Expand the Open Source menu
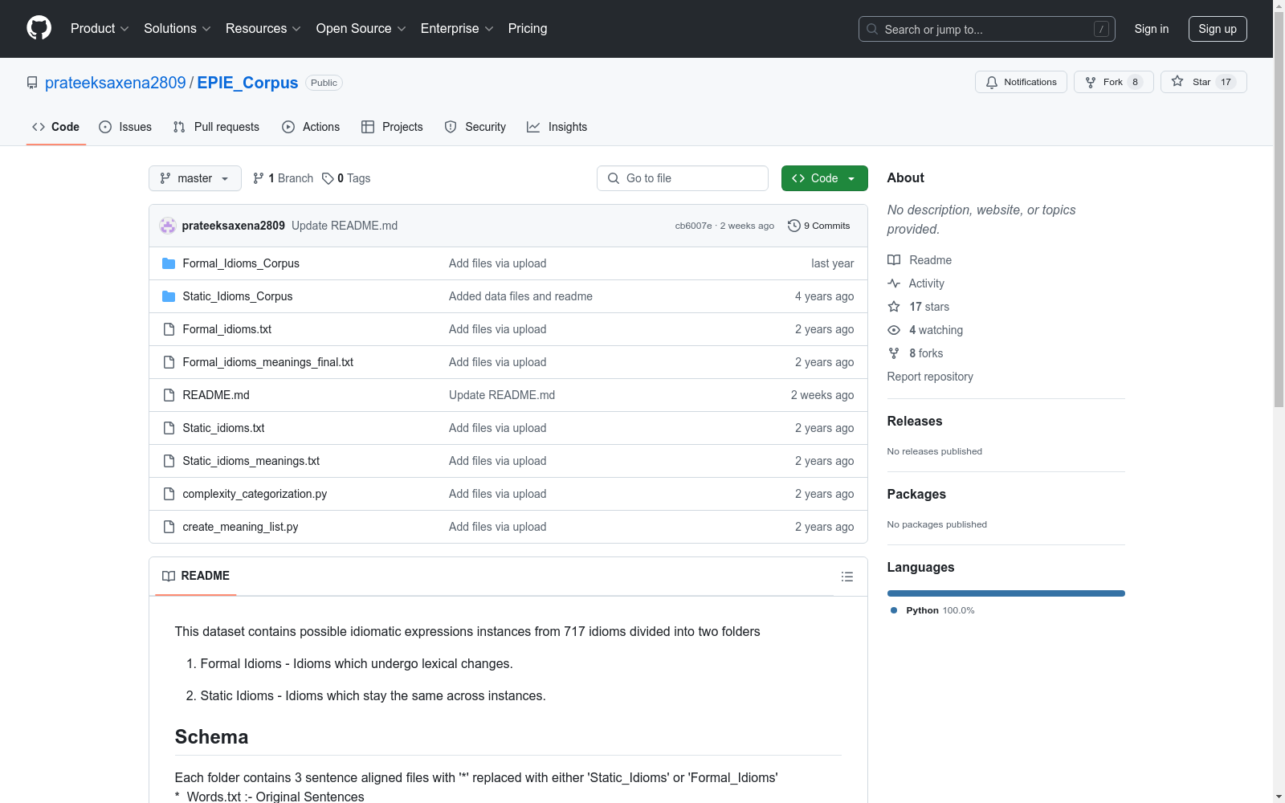The width and height of the screenshot is (1285, 803). pyautogui.click(x=361, y=29)
